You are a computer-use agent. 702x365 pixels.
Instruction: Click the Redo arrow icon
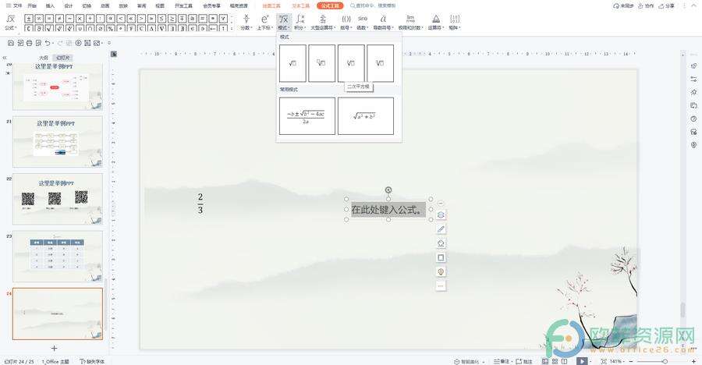tap(59, 43)
